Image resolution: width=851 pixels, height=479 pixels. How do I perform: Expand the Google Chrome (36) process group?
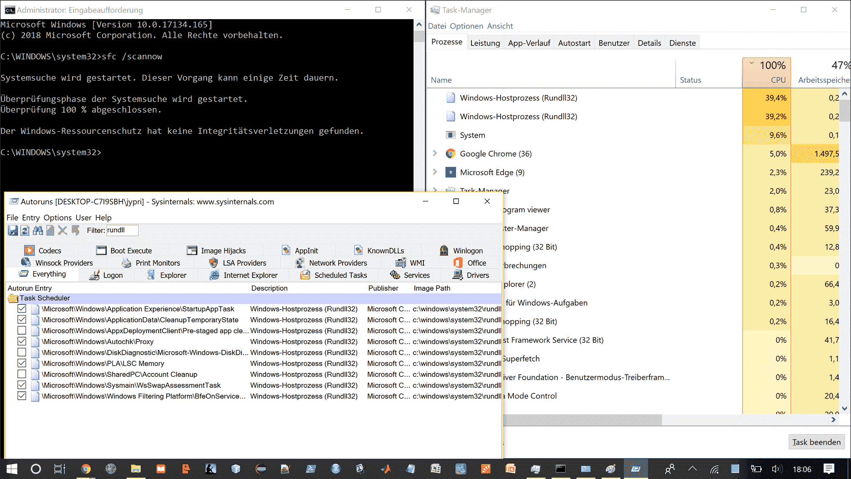click(434, 153)
